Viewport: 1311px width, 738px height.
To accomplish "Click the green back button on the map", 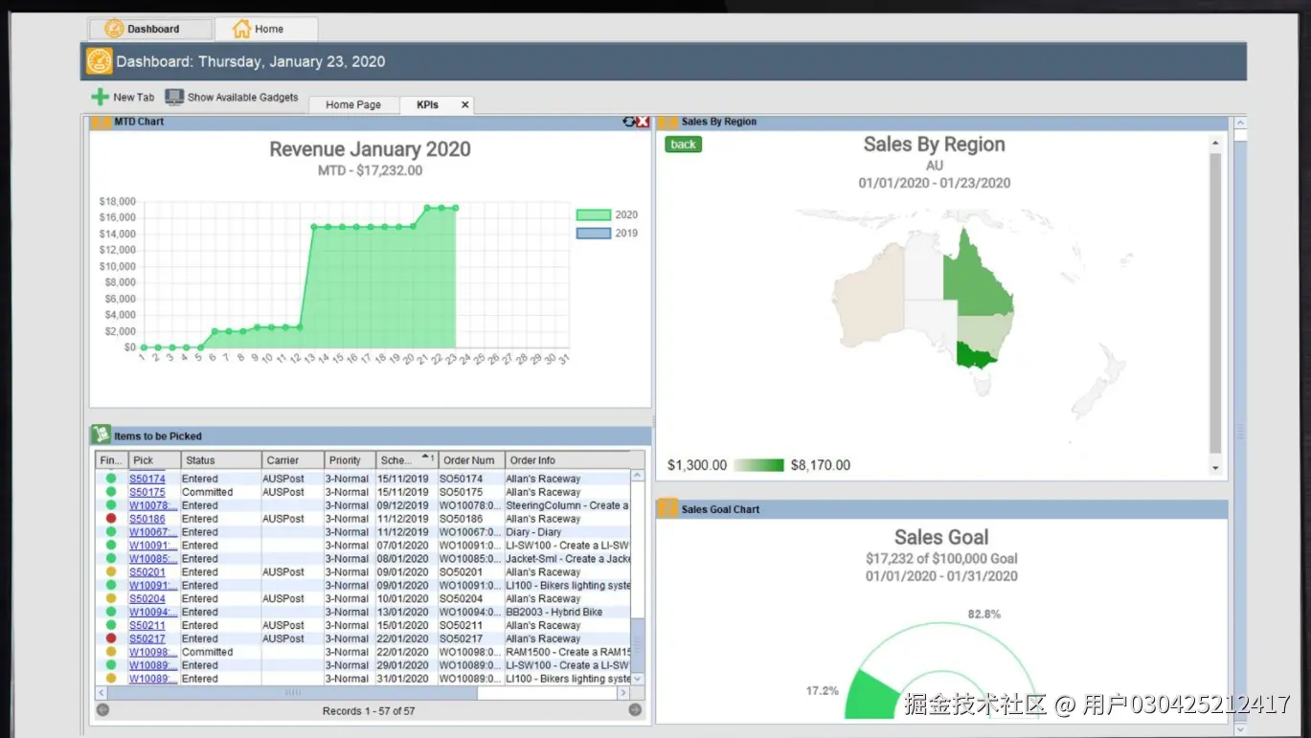I will click(x=684, y=145).
